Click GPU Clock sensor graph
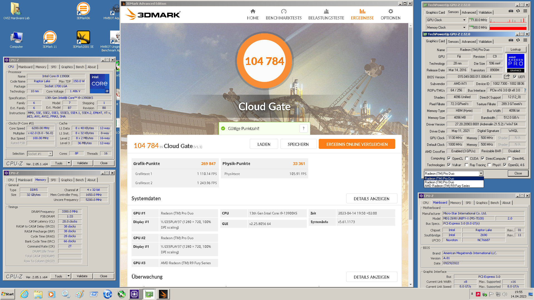Image resolution: width=534 pixels, height=300 pixels. [x=508, y=20]
